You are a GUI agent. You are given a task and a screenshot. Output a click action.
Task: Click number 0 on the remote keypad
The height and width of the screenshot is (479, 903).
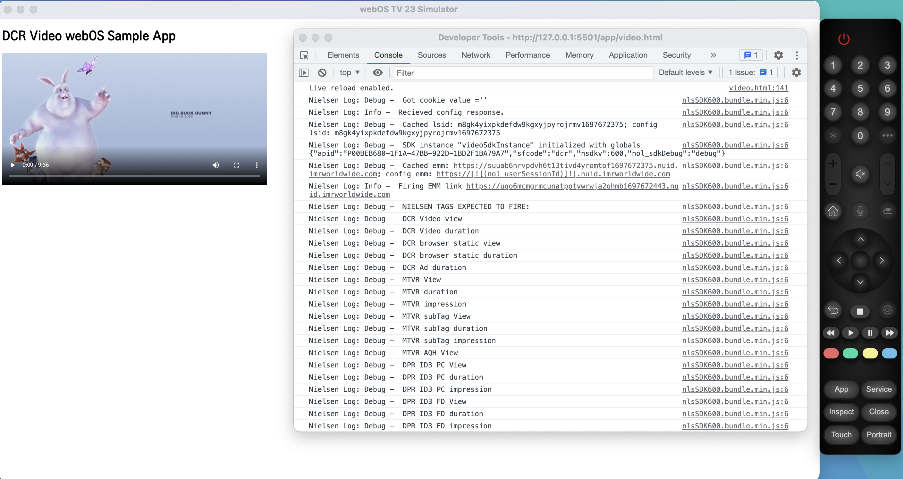click(860, 136)
